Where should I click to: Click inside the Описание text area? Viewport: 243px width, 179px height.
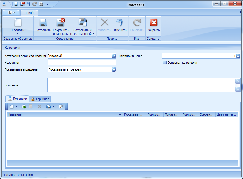[x=141, y=85]
